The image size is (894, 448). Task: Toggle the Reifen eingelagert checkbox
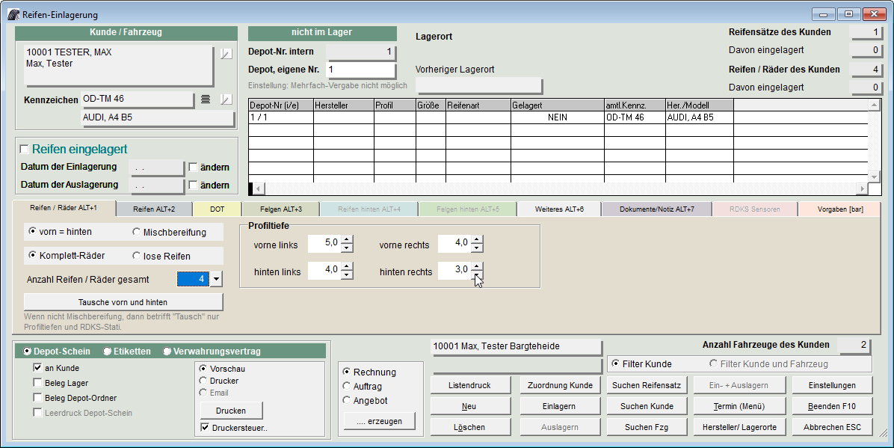tap(24, 149)
